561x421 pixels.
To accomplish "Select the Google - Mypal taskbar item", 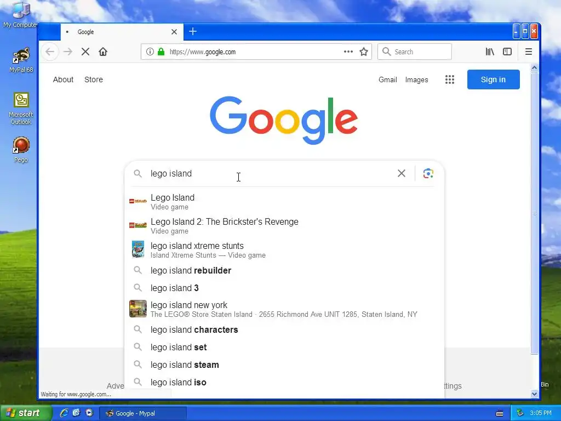I will coord(142,413).
